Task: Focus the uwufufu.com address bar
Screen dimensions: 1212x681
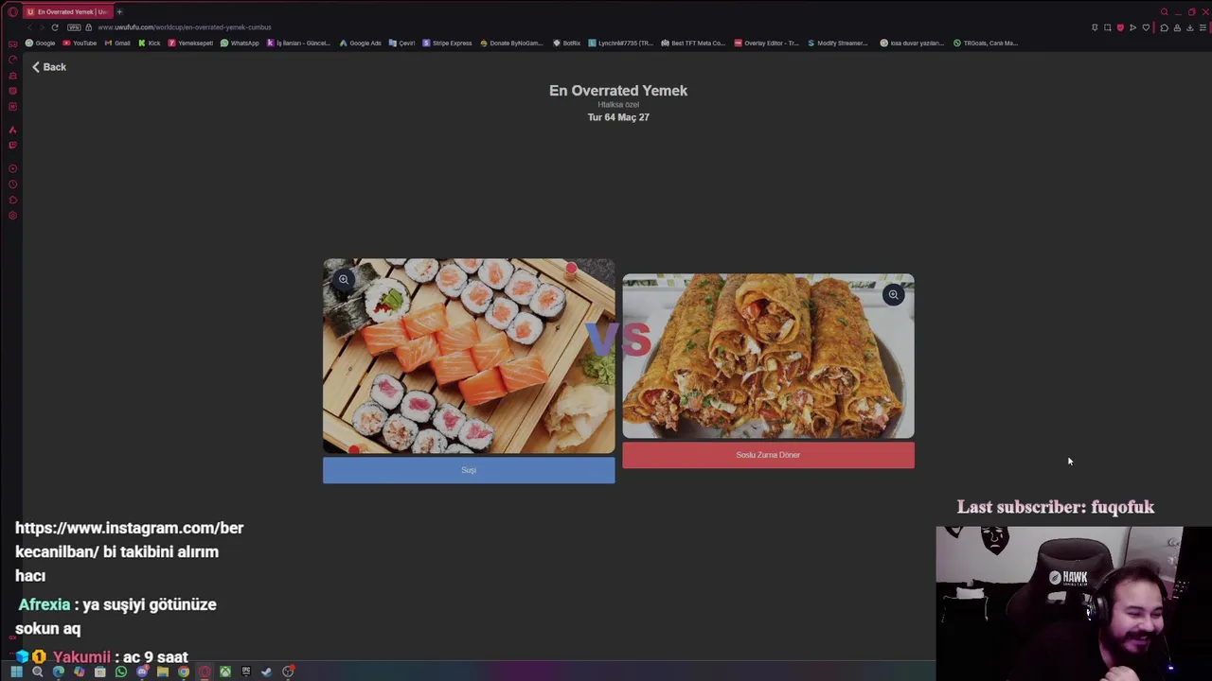Action: [x=186, y=27]
